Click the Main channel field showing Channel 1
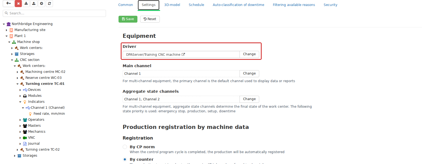 [x=181, y=74]
